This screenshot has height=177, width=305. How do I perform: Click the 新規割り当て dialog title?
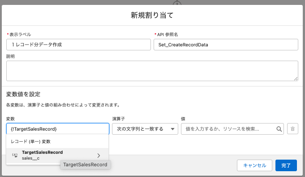click(x=152, y=15)
